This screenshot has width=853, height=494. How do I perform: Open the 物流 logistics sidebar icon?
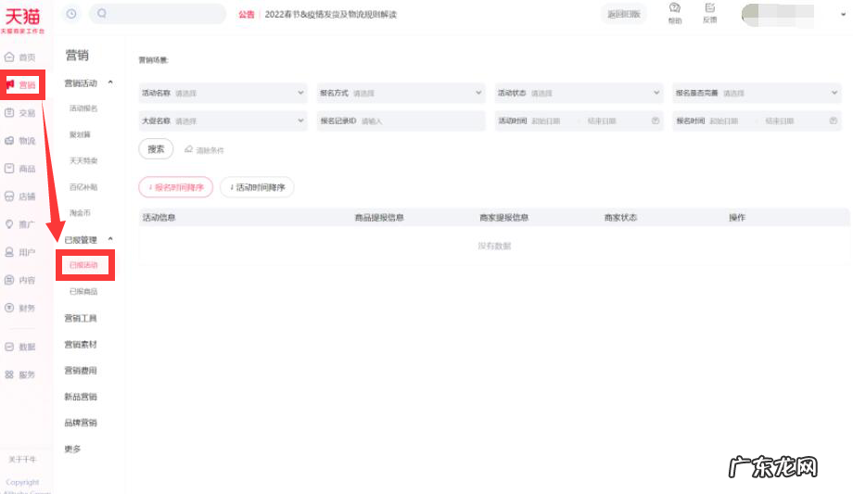coord(9,141)
